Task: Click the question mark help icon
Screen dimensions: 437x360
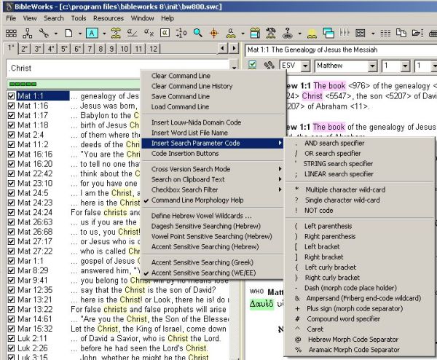Action: point(288,34)
